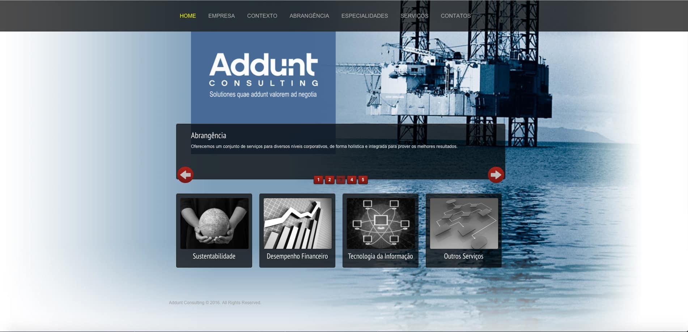The image size is (688, 332).
Task: Navigate to the Empresa page
Action: (x=221, y=16)
